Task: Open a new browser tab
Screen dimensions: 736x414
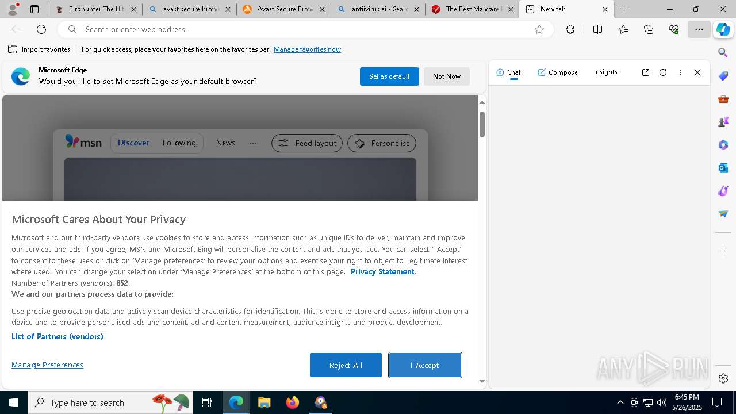Action: (624, 9)
